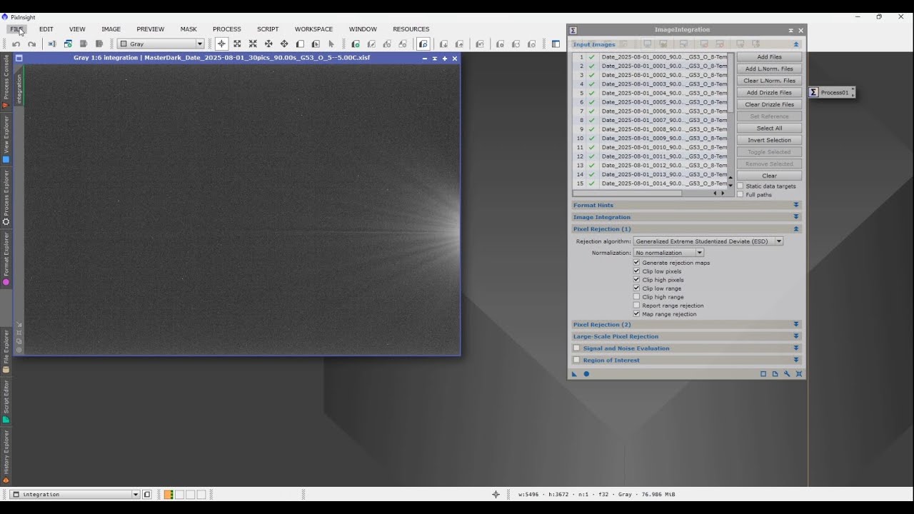Viewport: 914px width, 514px height.
Task: Click Add Drizzle Files button
Action: coord(769,93)
